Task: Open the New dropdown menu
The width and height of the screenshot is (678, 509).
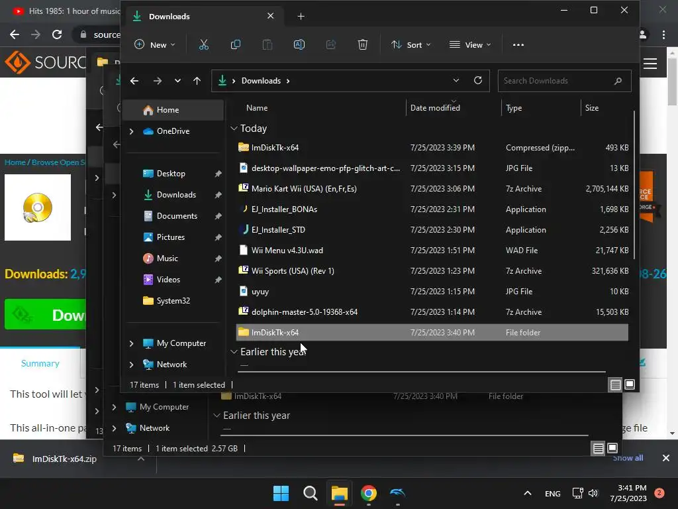Action: [x=155, y=44]
